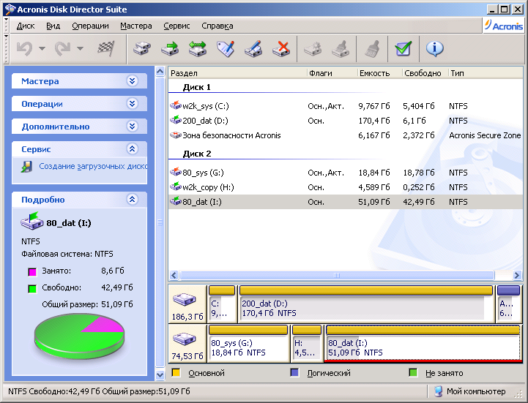Click partition list scroll right arrow

(517, 276)
